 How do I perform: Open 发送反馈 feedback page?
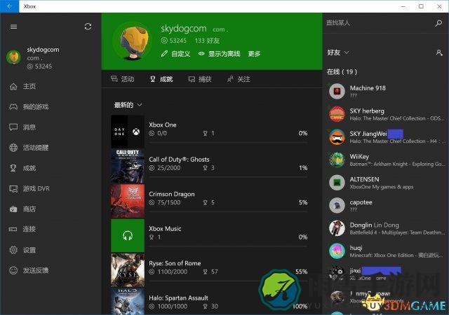[x=36, y=270]
